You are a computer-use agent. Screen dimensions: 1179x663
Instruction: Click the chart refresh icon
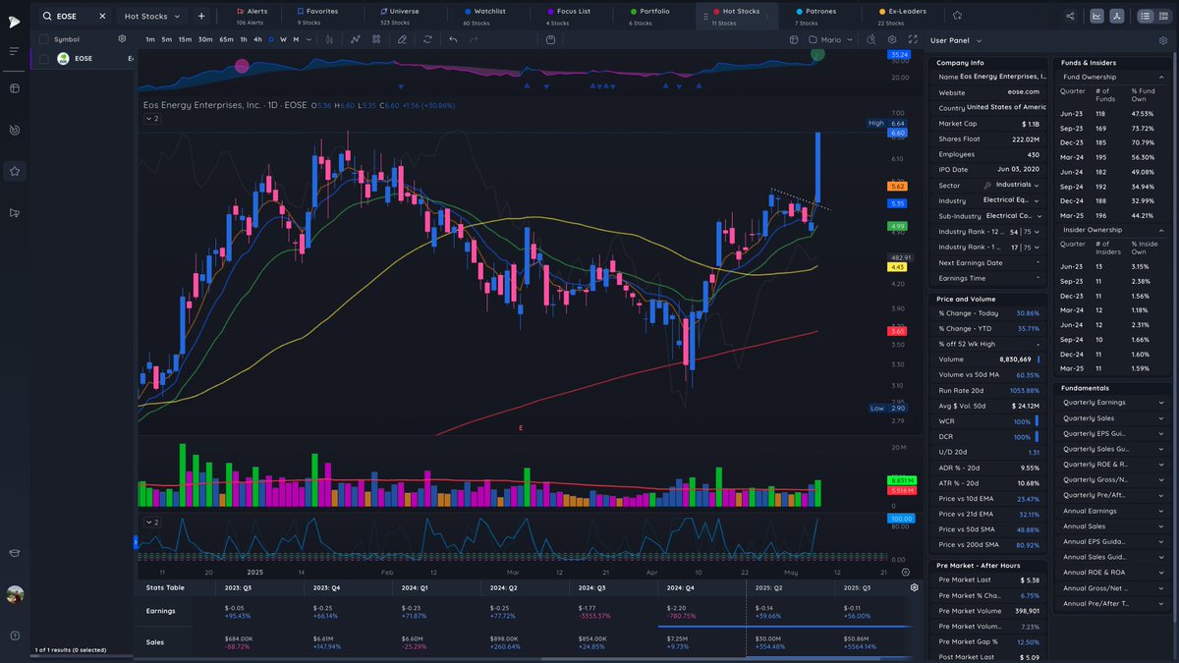point(427,39)
